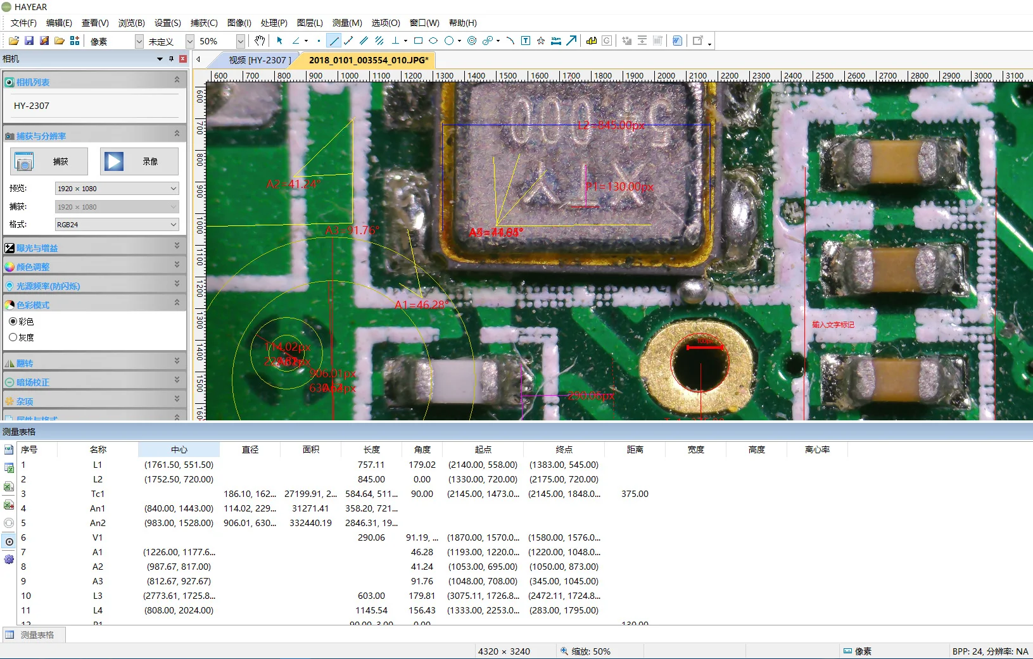1033x659 pixels.
Task: Click the save icon in toolbar
Action: [x=29, y=41]
